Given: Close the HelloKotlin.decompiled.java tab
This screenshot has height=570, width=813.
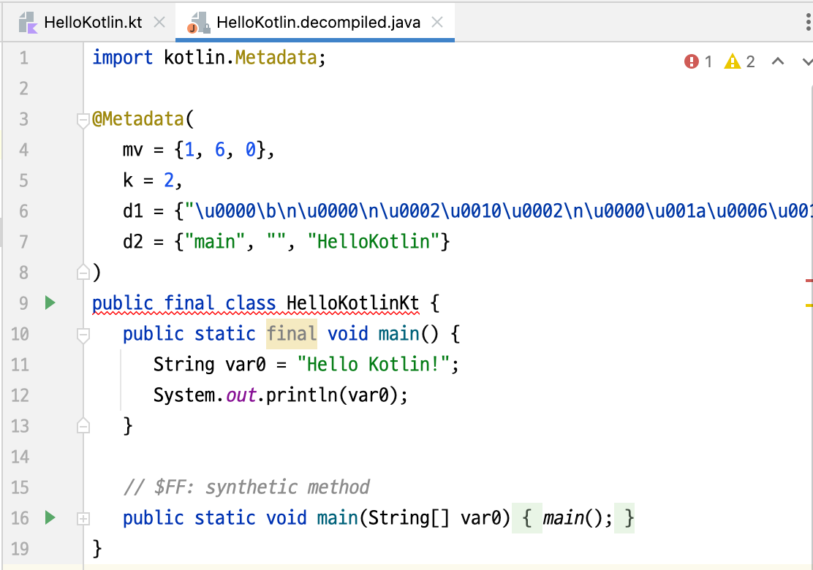Looking at the screenshot, I should pos(438,22).
